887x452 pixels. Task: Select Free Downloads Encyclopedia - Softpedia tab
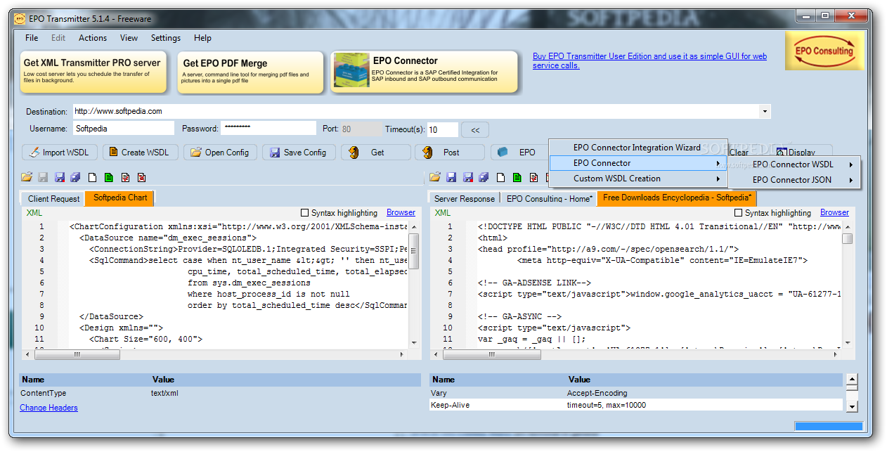[x=678, y=198]
